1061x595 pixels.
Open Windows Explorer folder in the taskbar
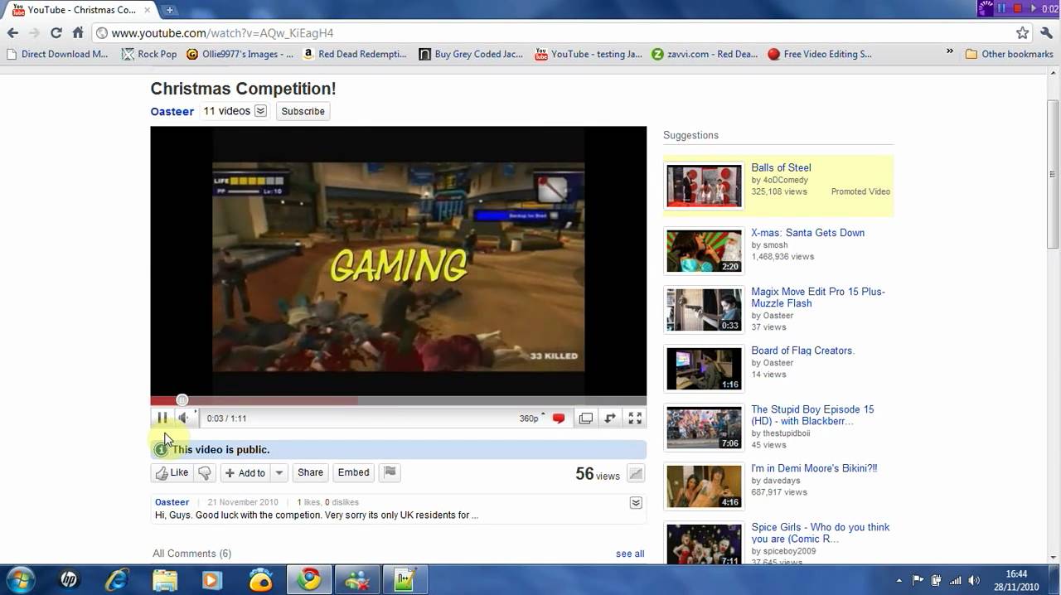(x=165, y=580)
